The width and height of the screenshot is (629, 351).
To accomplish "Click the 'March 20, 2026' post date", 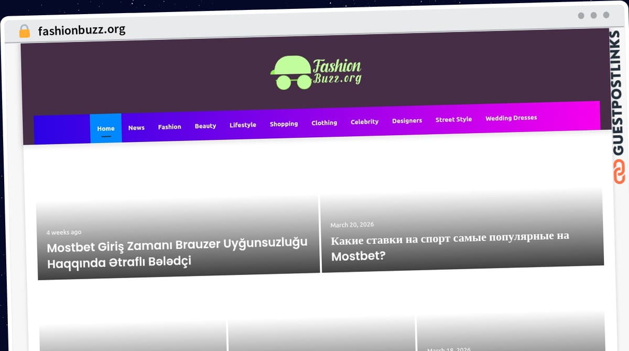I will pos(352,225).
